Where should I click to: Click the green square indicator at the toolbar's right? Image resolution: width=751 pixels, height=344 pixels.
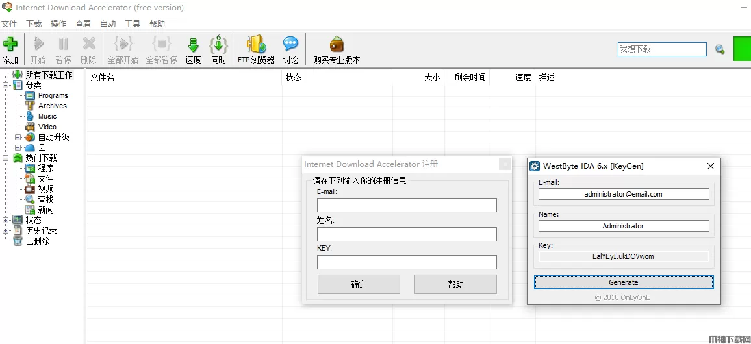tap(742, 49)
